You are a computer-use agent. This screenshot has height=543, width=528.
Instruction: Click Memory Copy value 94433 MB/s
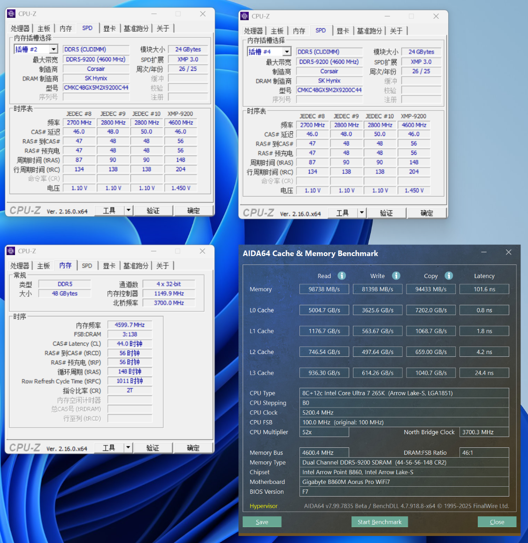431,289
